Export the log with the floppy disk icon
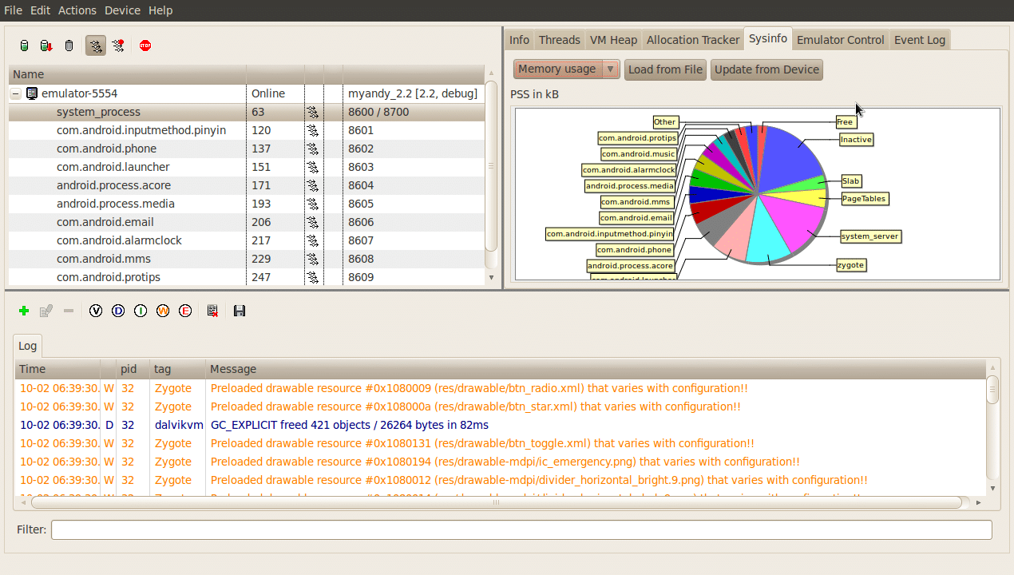The height and width of the screenshot is (575, 1014). (x=240, y=311)
